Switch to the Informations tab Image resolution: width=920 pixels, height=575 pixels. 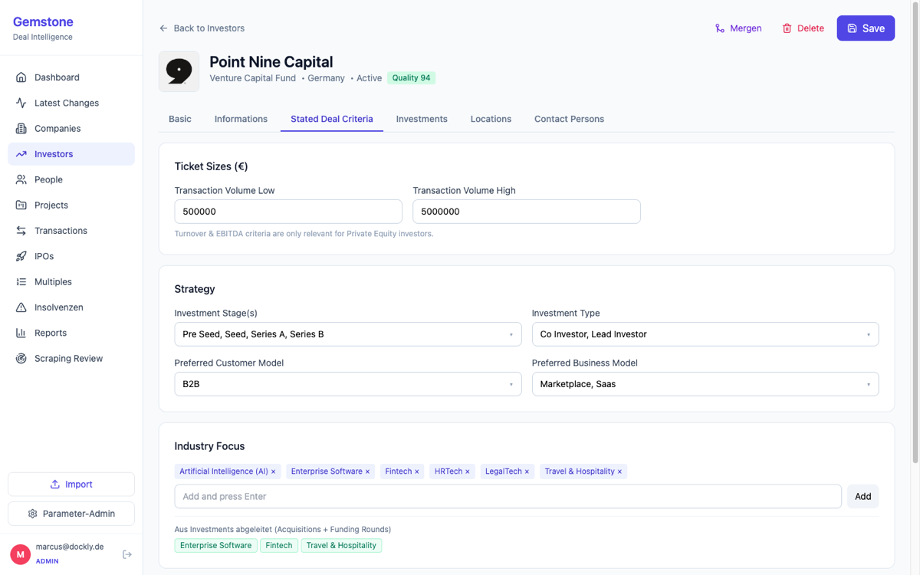coord(241,119)
